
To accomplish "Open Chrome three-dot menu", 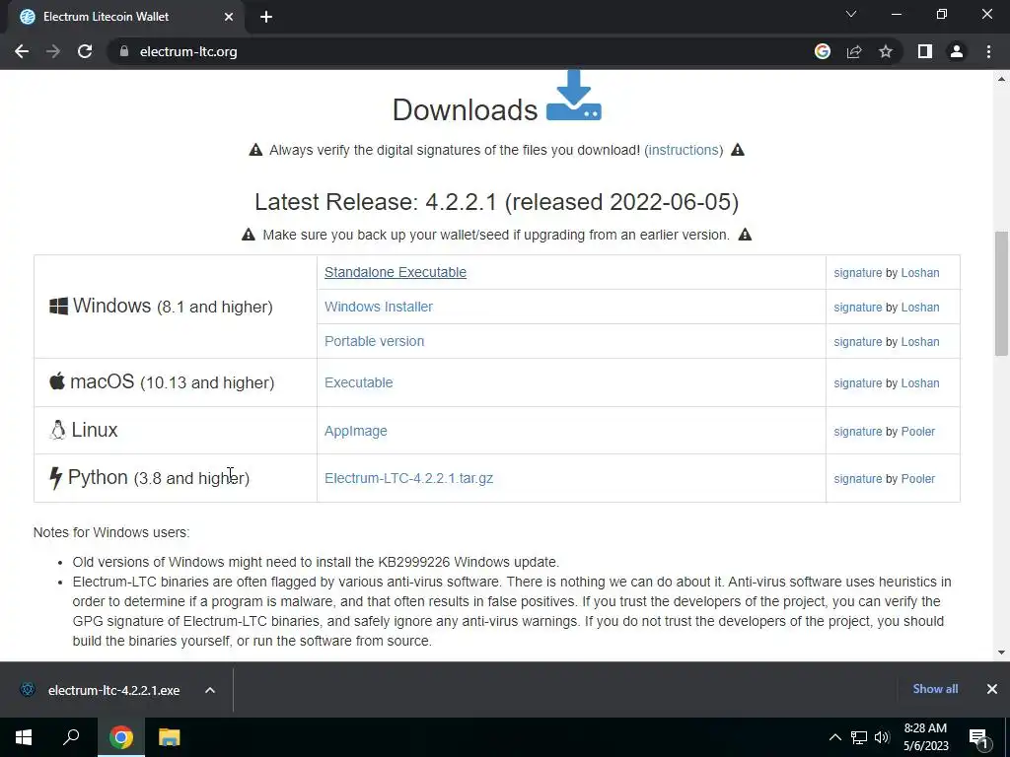I will click(988, 51).
